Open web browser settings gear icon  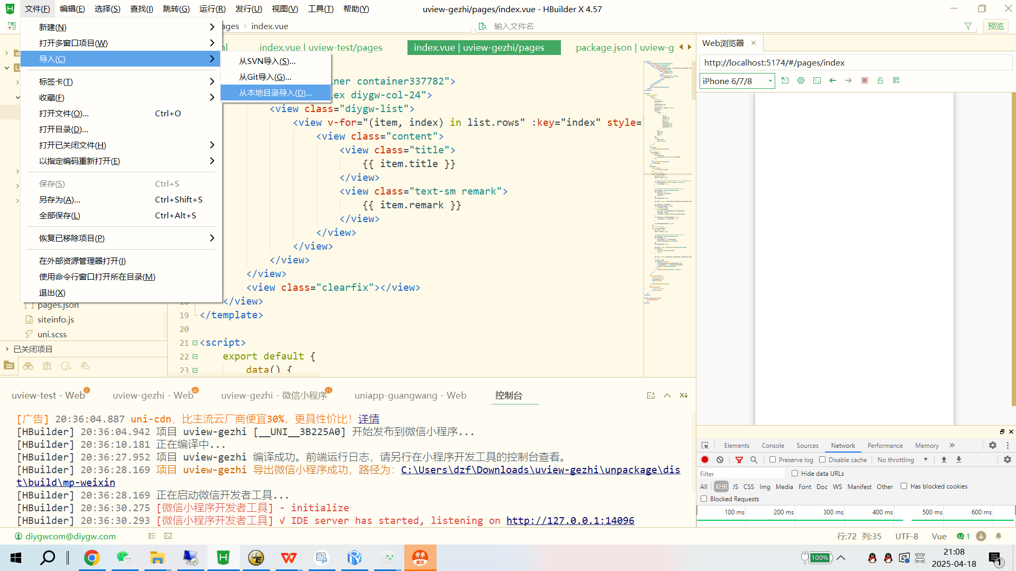[801, 80]
